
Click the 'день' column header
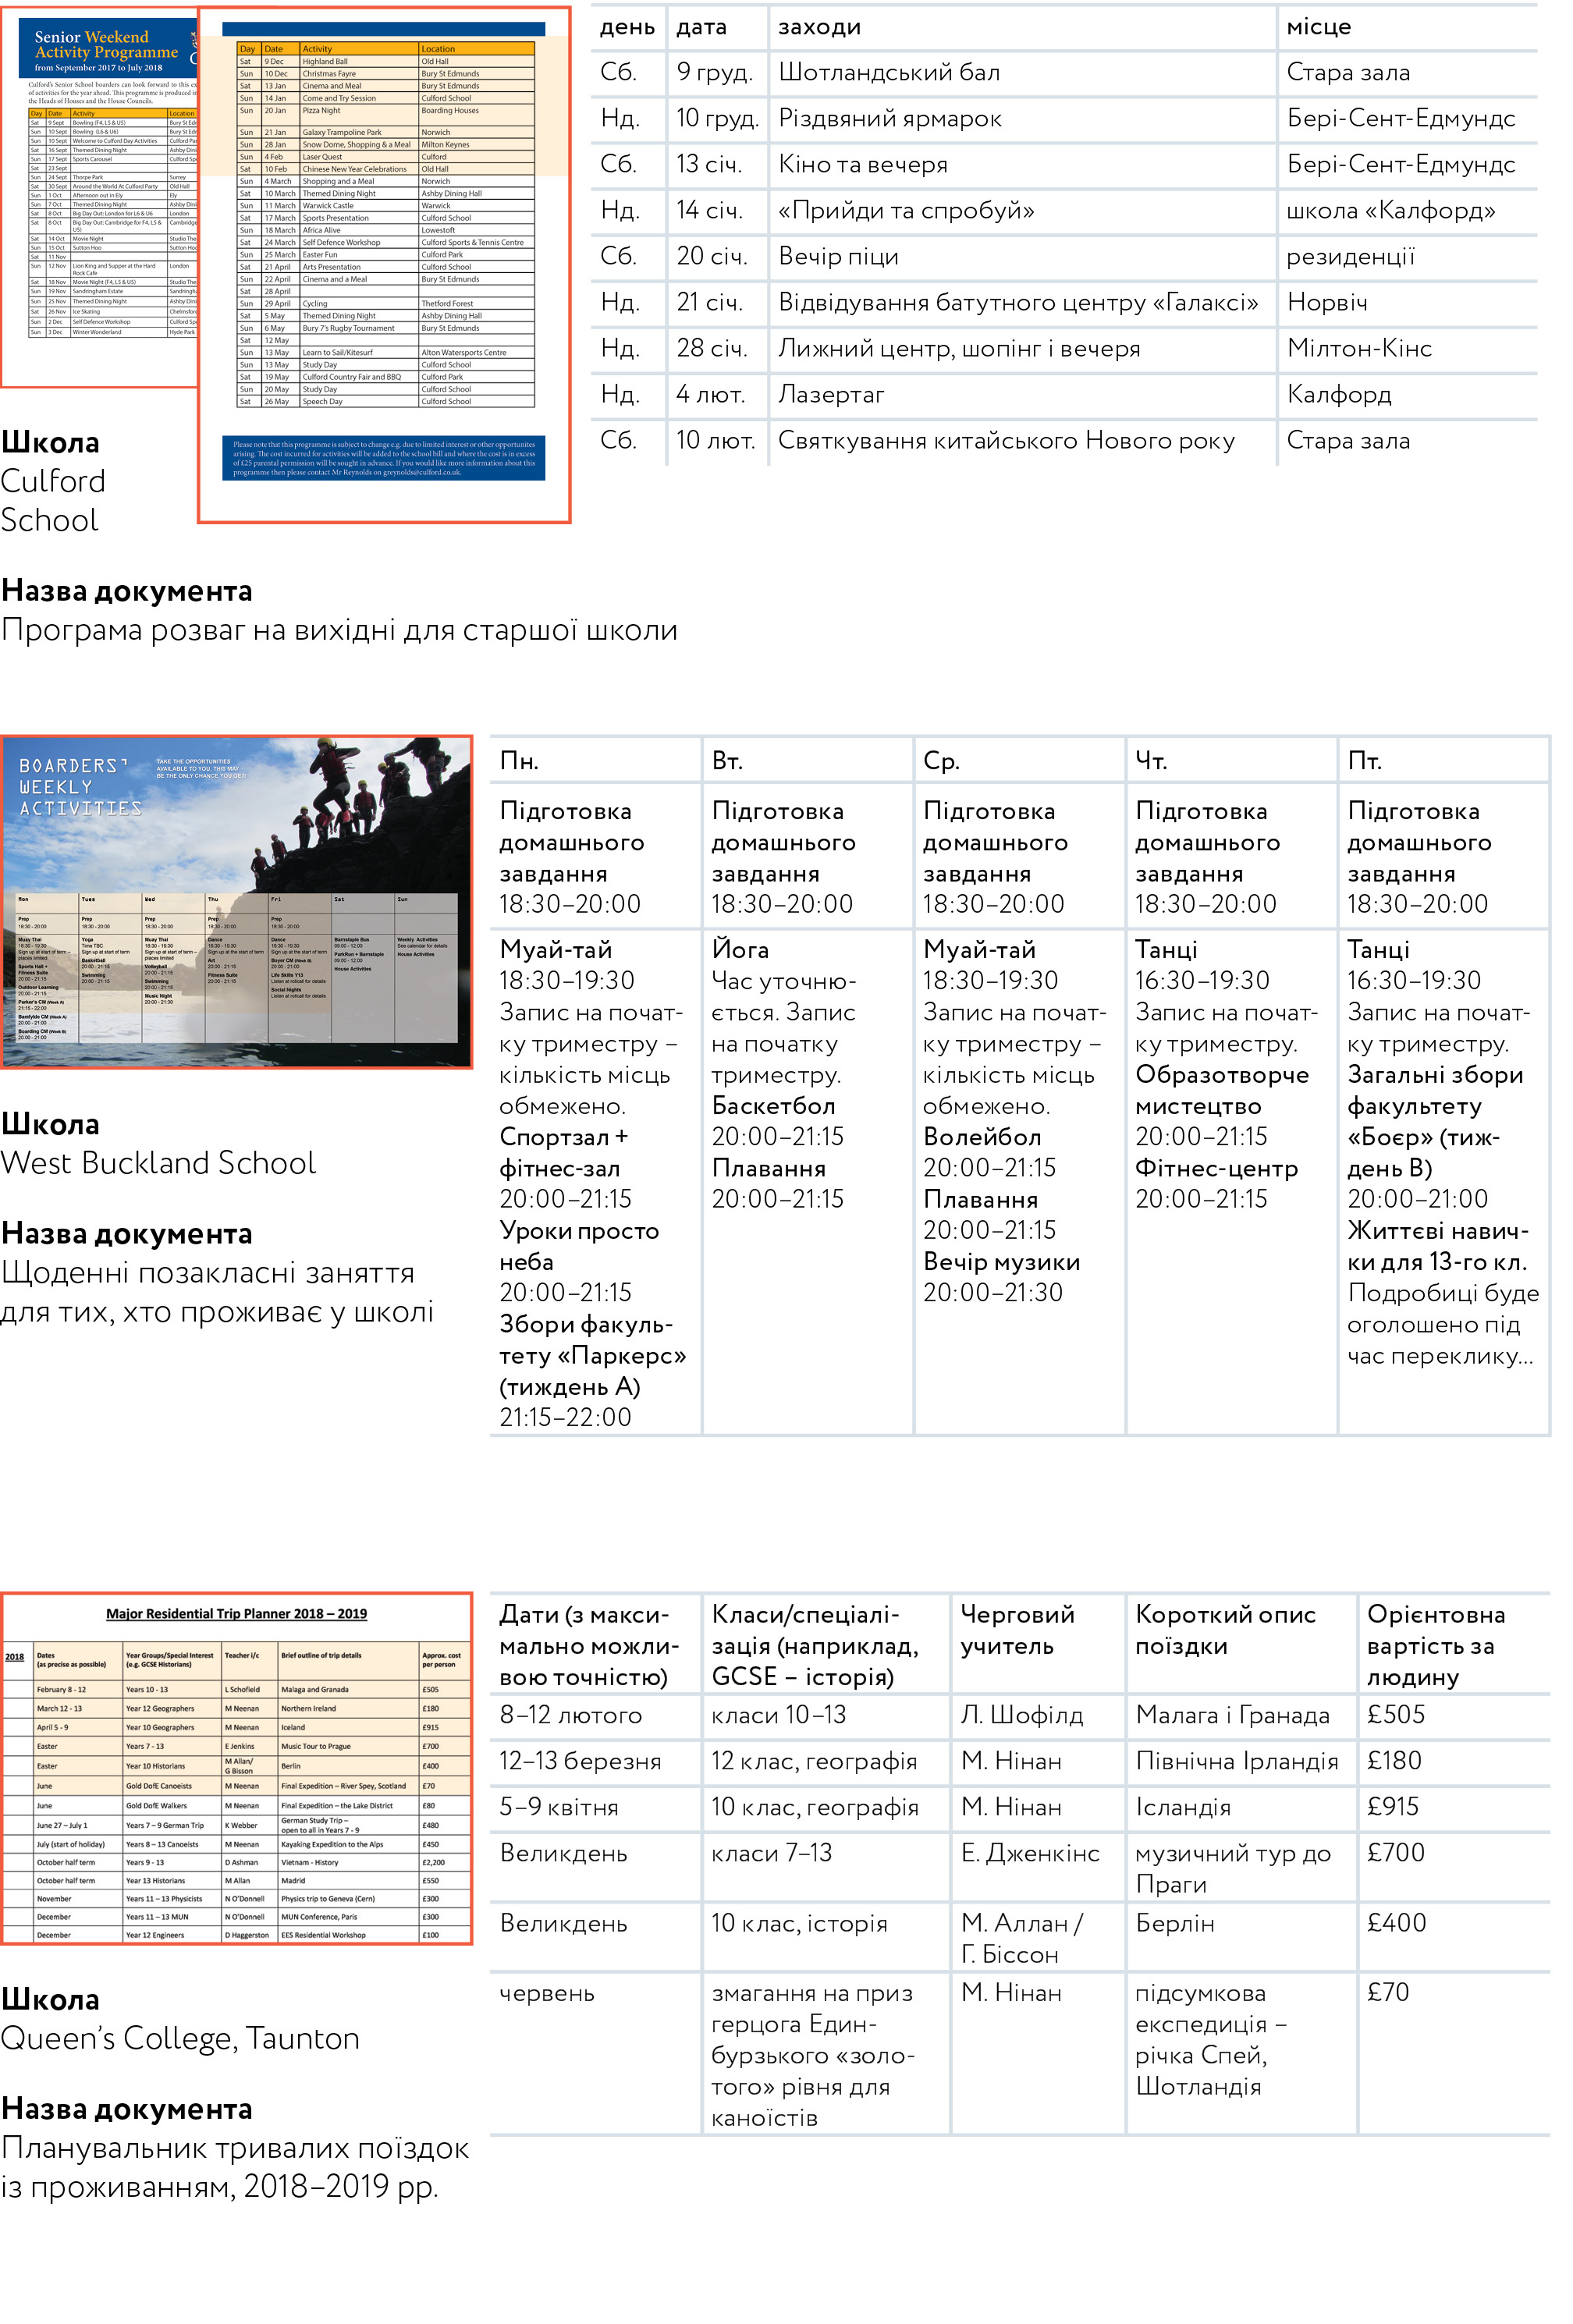pos(627,28)
